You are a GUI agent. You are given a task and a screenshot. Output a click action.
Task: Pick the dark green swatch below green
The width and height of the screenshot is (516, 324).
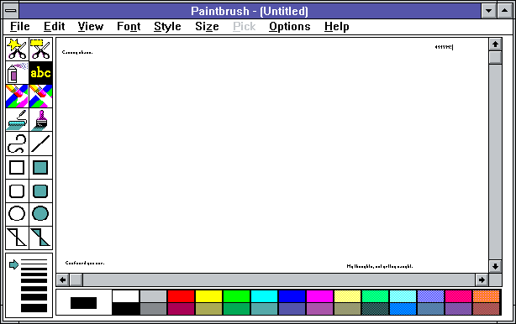click(x=236, y=309)
